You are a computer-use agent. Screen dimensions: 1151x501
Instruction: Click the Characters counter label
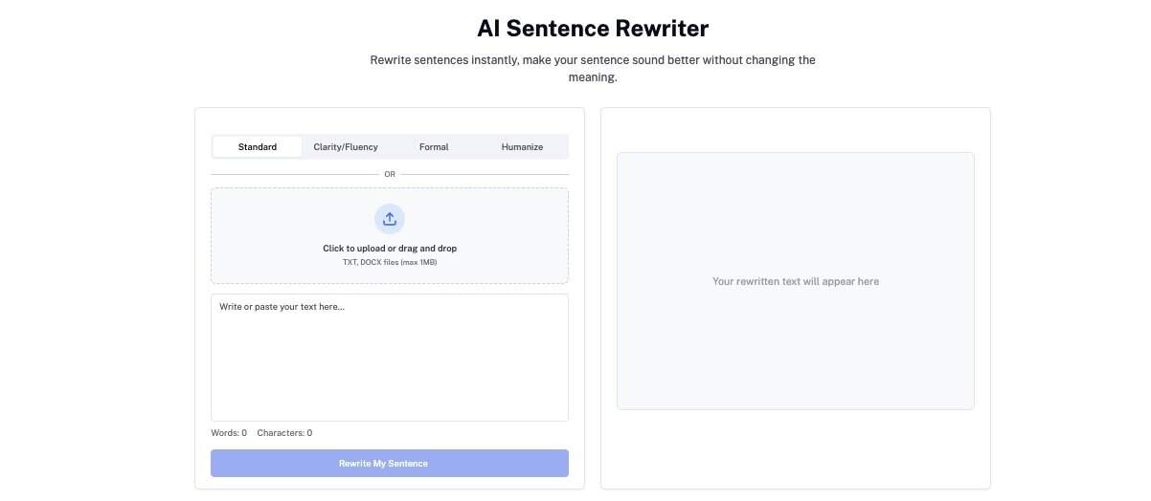[284, 433]
